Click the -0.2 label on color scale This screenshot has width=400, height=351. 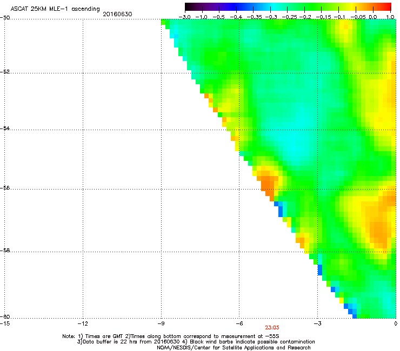[x=305, y=17]
